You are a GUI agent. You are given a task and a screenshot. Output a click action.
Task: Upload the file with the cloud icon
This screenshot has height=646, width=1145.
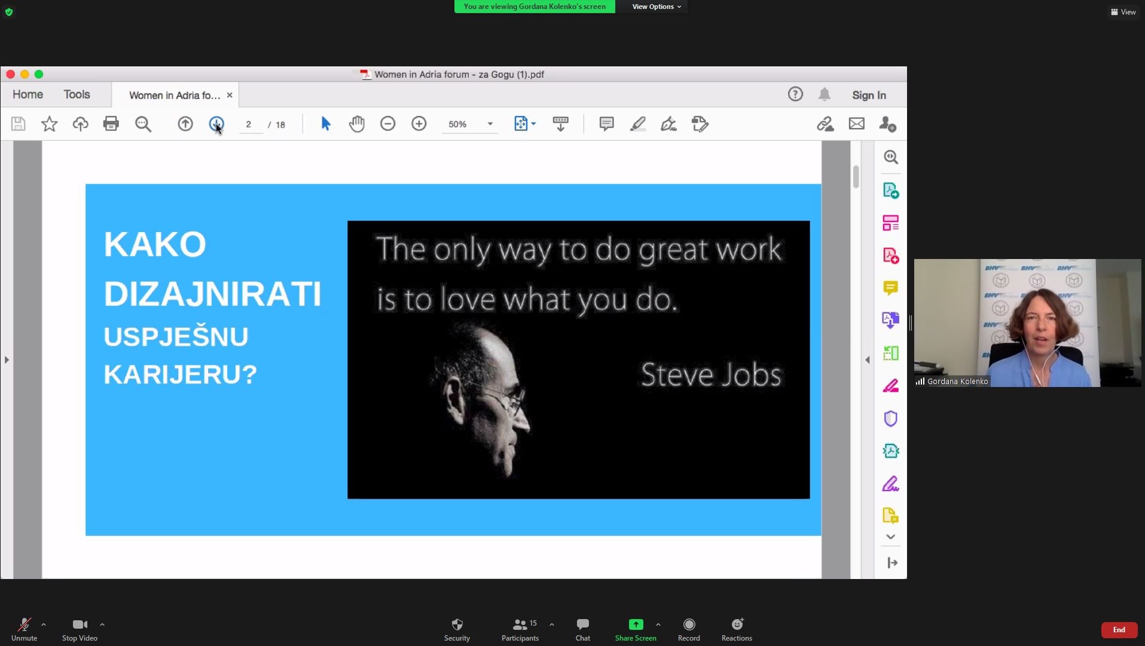80,124
